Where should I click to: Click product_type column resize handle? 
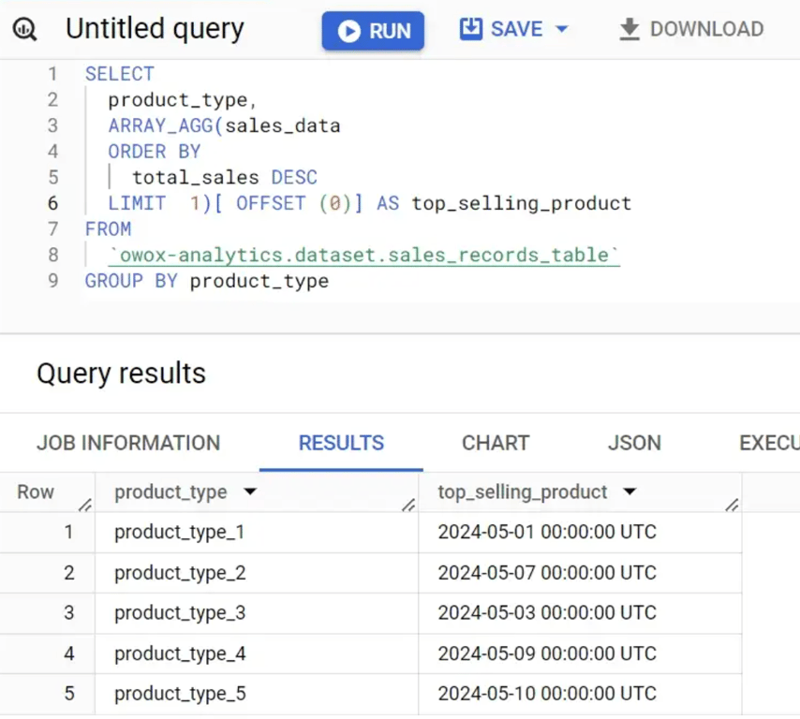(x=408, y=505)
